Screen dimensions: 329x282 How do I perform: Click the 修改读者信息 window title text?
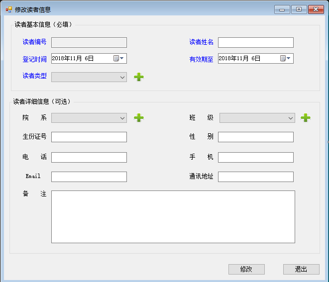(33, 9)
